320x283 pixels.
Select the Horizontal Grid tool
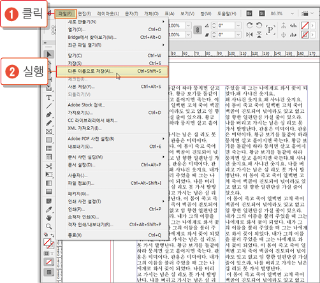pos(49,149)
